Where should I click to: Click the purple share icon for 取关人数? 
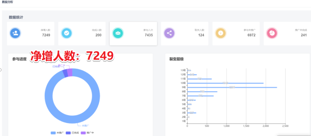169,33
